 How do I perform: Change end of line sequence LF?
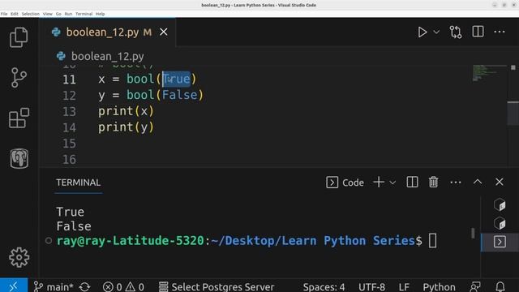pyautogui.click(x=404, y=286)
